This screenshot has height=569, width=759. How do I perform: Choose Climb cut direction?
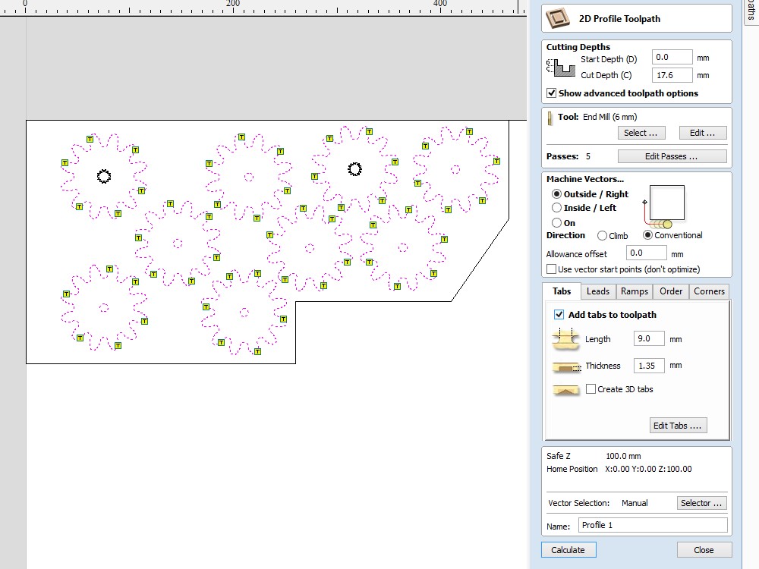(602, 236)
